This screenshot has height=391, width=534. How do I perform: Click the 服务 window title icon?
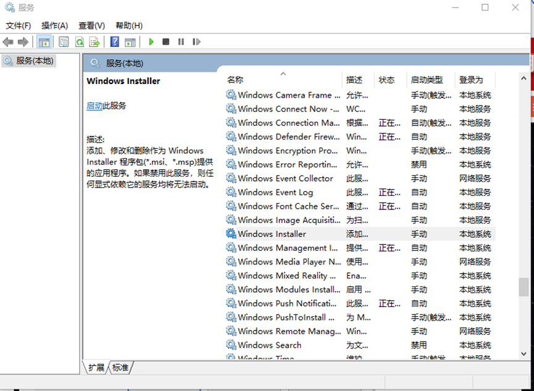coord(9,7)
